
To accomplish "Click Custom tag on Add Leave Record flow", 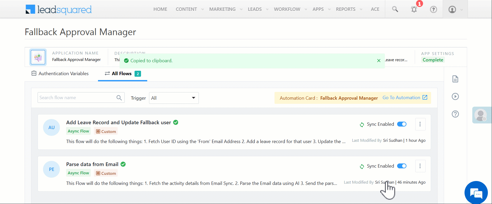I will (x=106, y=131).
